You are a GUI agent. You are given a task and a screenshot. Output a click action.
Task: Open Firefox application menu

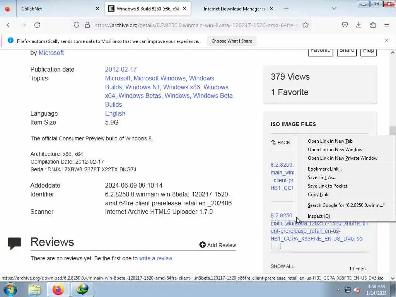[387, 25]
